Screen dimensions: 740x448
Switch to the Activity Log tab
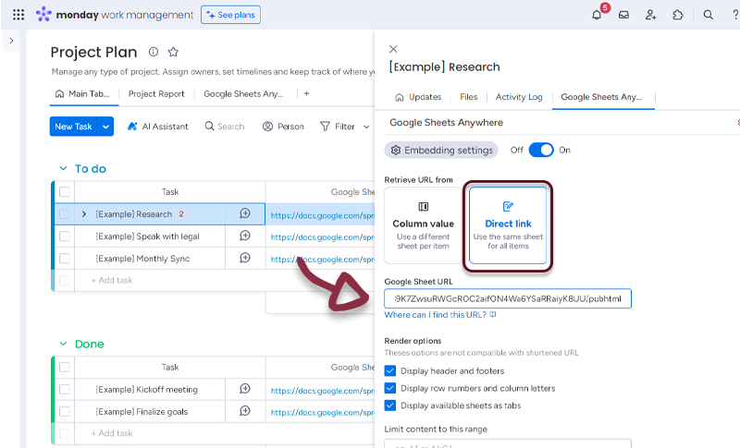coord(518,97)
